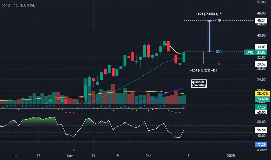
Task: Click the 56.54 RSI value label
Action: (261, 130)
